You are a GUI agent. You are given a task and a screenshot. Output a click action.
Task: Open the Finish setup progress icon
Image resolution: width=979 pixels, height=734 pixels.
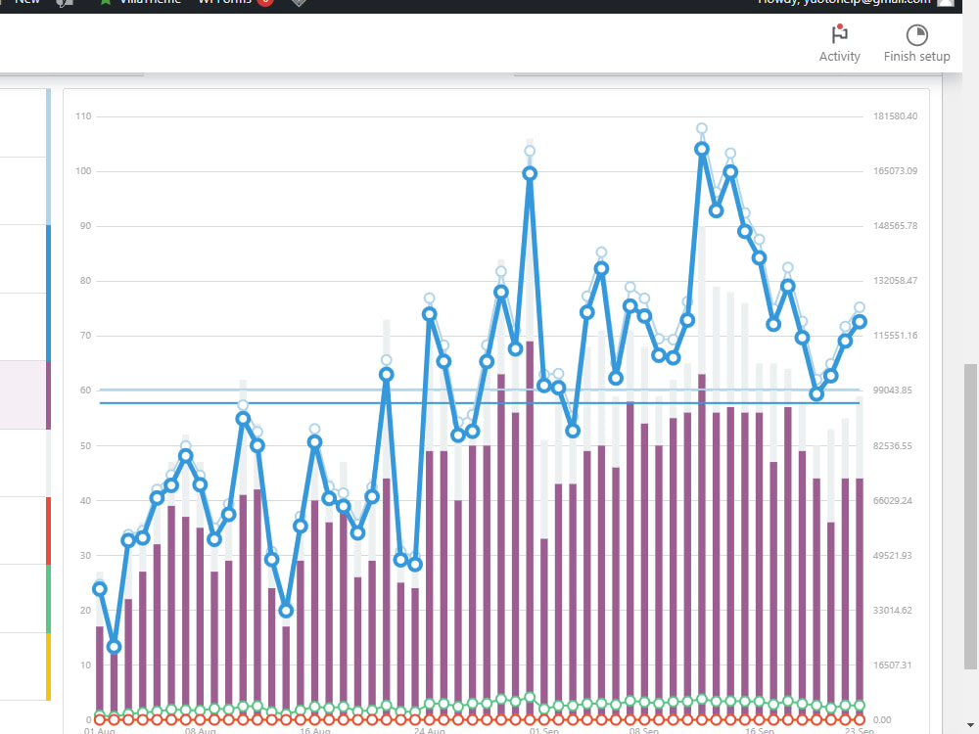point(916,35)
